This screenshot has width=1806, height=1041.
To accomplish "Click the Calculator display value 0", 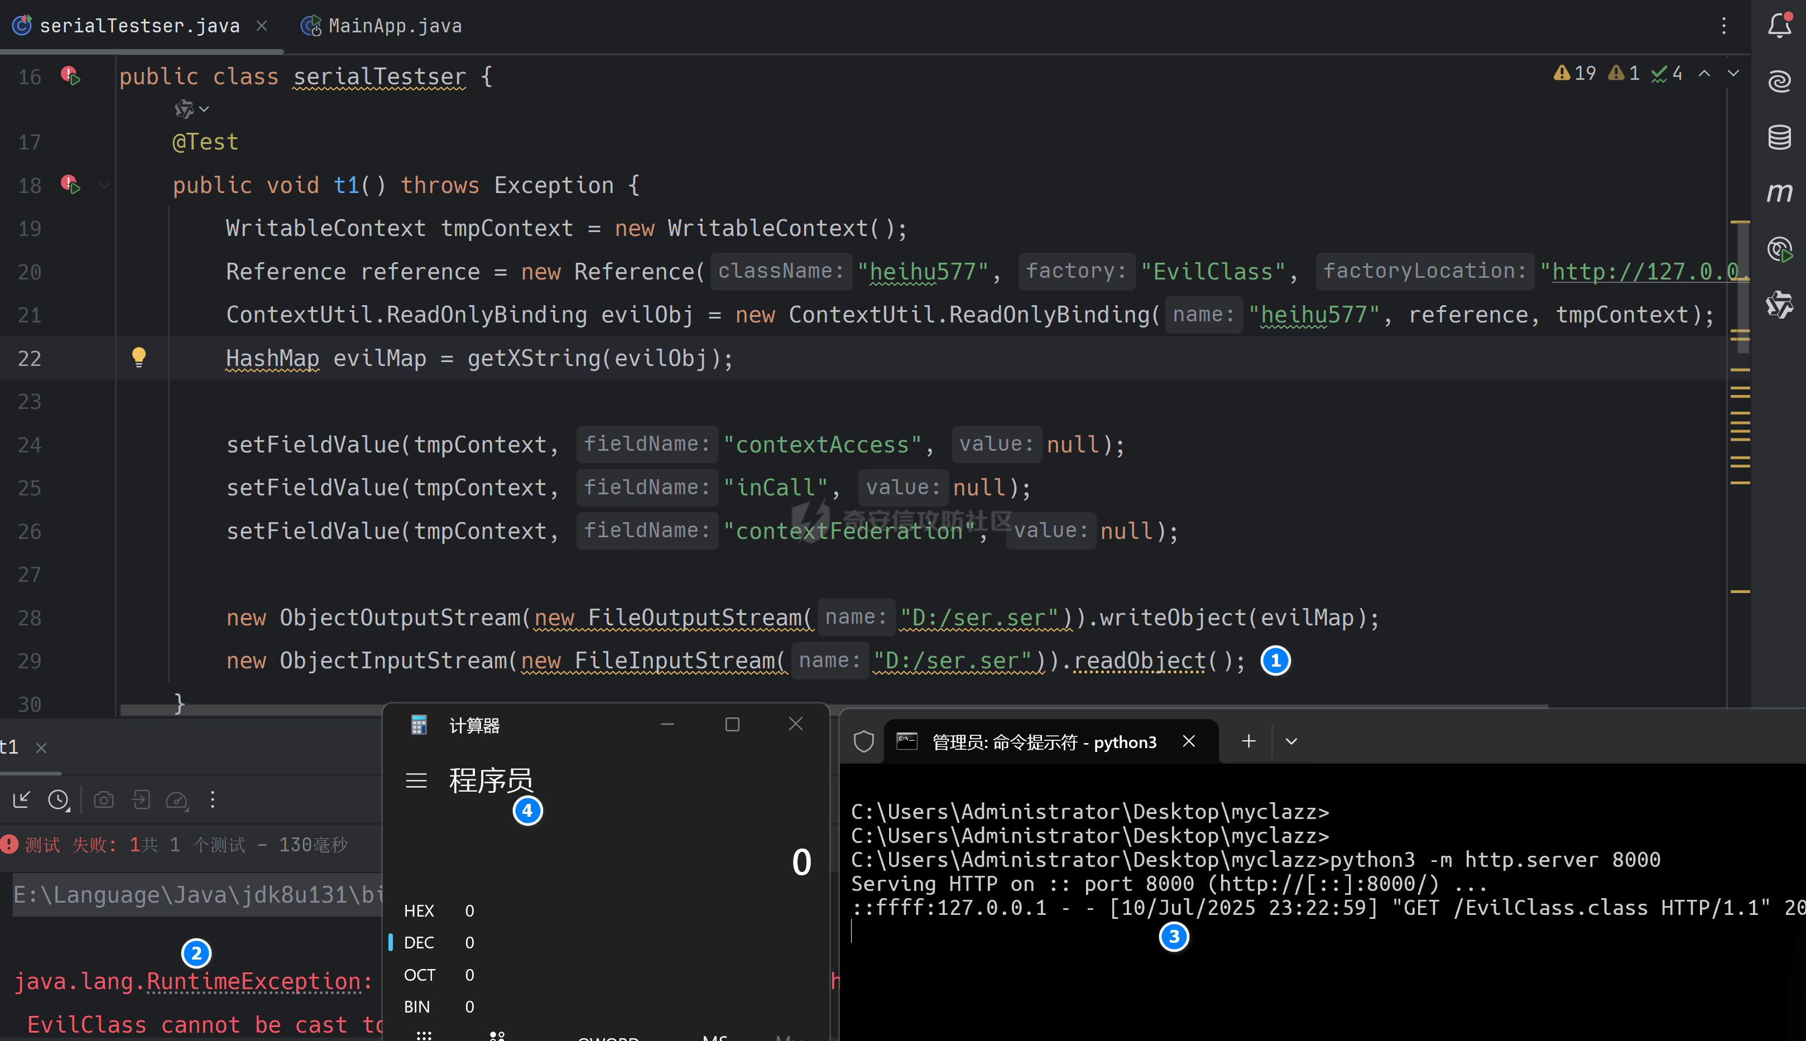I will coord(801,861).
